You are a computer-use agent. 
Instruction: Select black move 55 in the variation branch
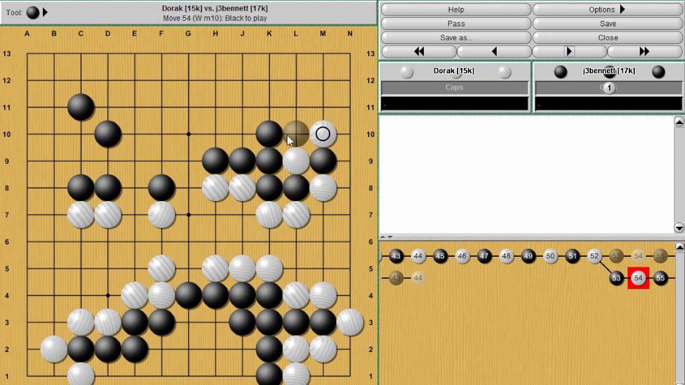pyautogui.click(x=660, y=278)
